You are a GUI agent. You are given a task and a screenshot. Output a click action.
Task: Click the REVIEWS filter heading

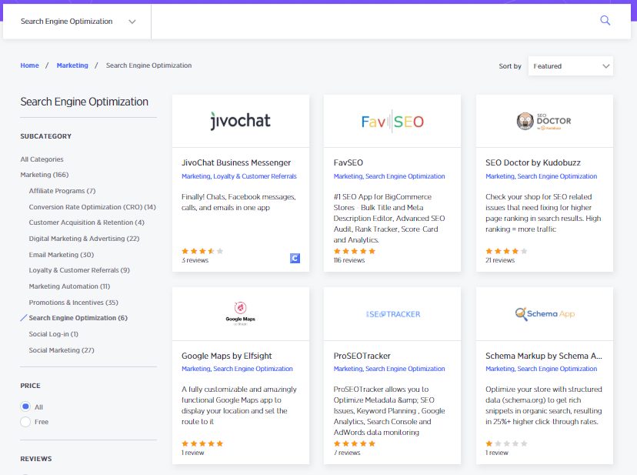click(x=36, y=459)
